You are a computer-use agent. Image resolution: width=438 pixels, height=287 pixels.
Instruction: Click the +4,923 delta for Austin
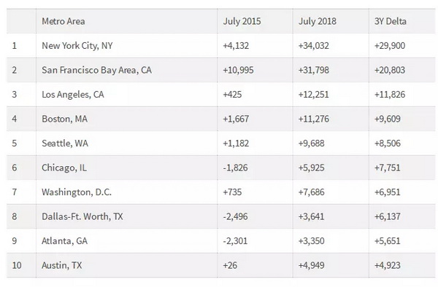[387, 265]
